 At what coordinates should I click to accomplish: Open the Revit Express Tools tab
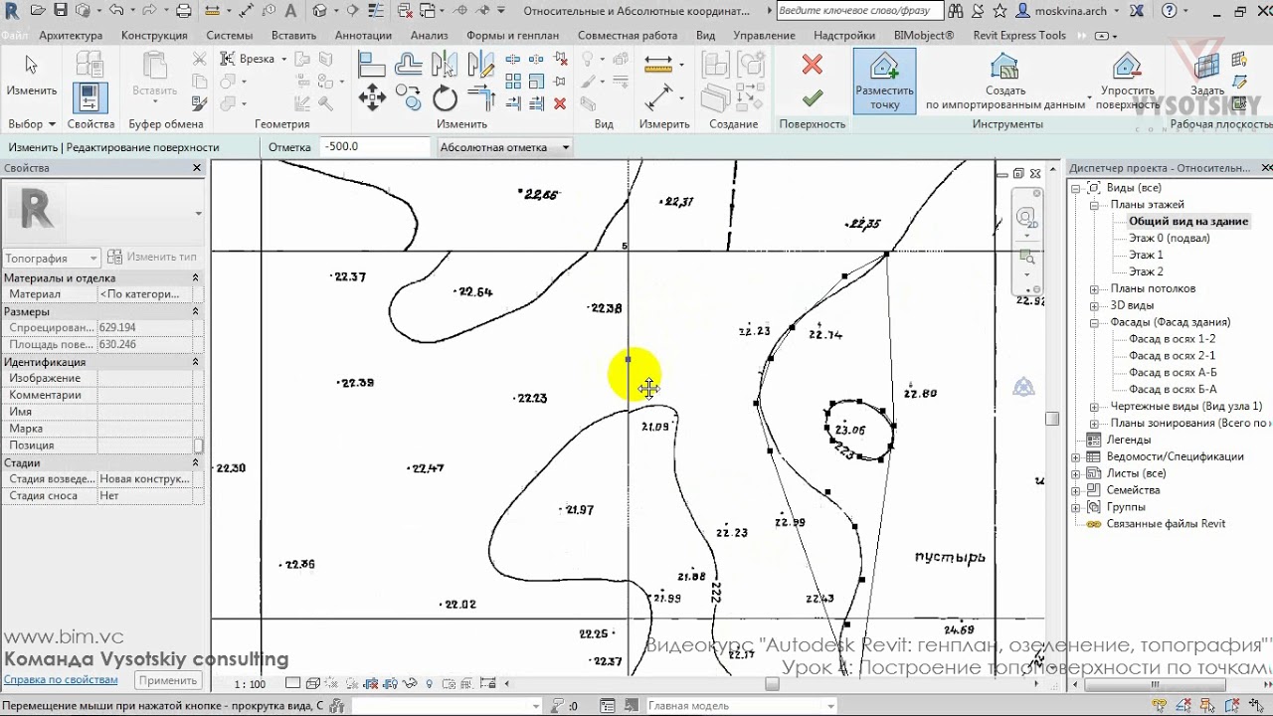[x=1018, y=36]
